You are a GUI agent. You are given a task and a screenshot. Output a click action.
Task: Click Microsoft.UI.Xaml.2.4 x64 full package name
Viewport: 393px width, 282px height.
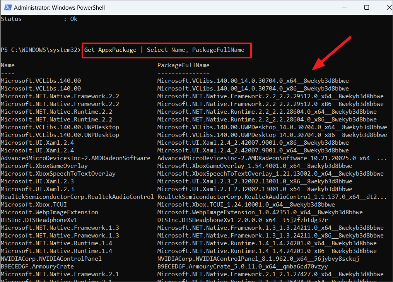[x=253, y=150]
